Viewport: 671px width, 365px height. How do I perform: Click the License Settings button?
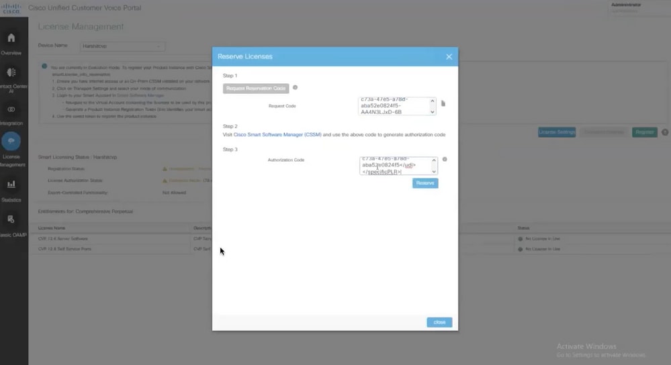[557, 132]
